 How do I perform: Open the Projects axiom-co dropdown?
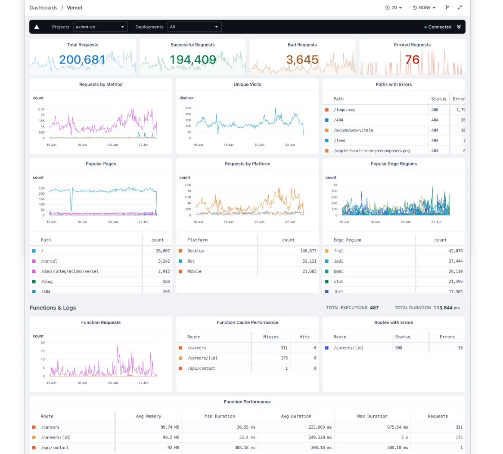pyautogui.click(x=101, y=27)
